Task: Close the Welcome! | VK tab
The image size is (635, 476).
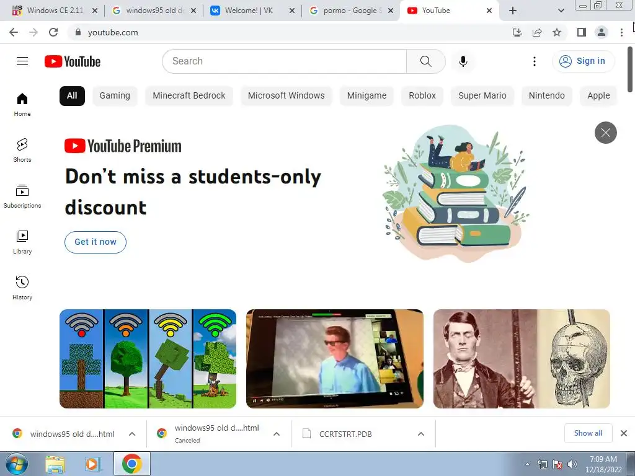Action: click(x=292, y=11)
